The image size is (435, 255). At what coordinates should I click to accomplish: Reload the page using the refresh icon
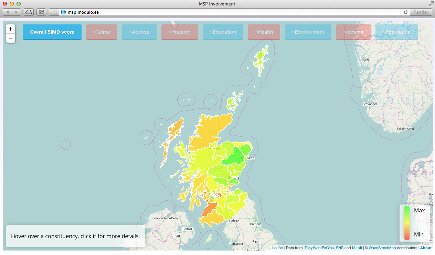406,12
